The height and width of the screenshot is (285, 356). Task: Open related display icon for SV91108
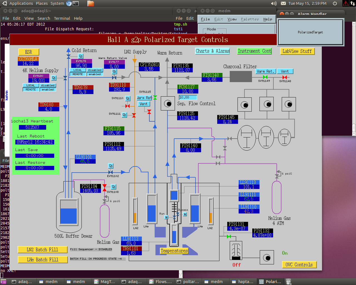(x=113, y=187)
